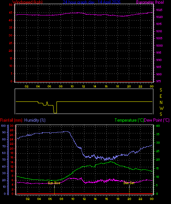The height and width of the screenshot is (204, 171).
Task: Click the 100 value on humidity axis
Action: (x=3, y=126)
